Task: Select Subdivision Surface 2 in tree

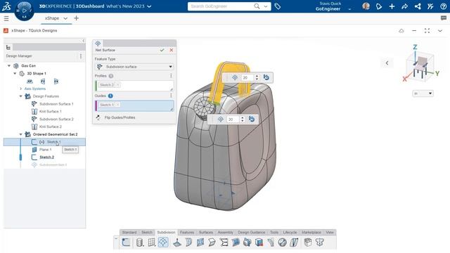Action: point(56,119)
